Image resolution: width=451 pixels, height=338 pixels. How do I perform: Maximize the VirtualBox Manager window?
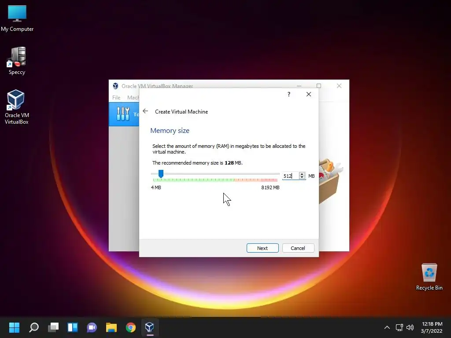(x=319, y=86)
